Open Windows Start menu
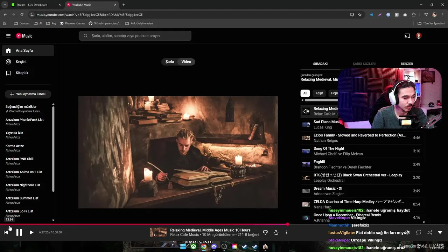This screenshot has width=448, height=252. [183, 246]
